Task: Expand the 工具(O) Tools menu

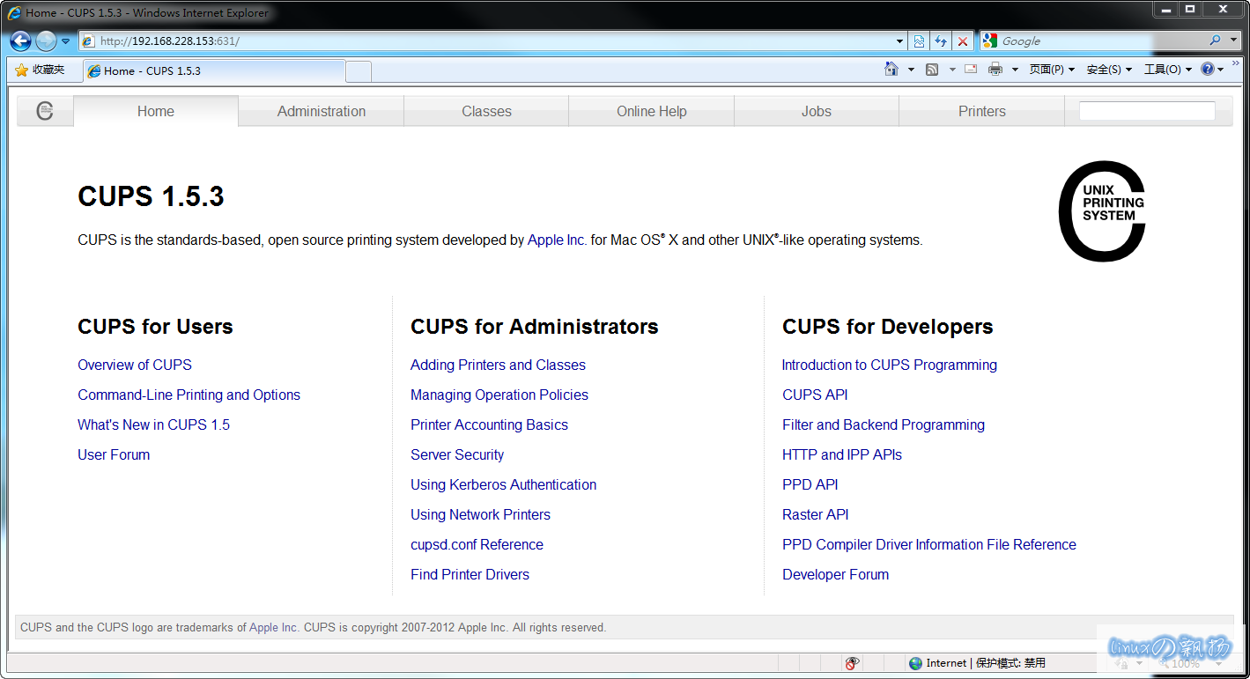Action: pos(1167,70)
